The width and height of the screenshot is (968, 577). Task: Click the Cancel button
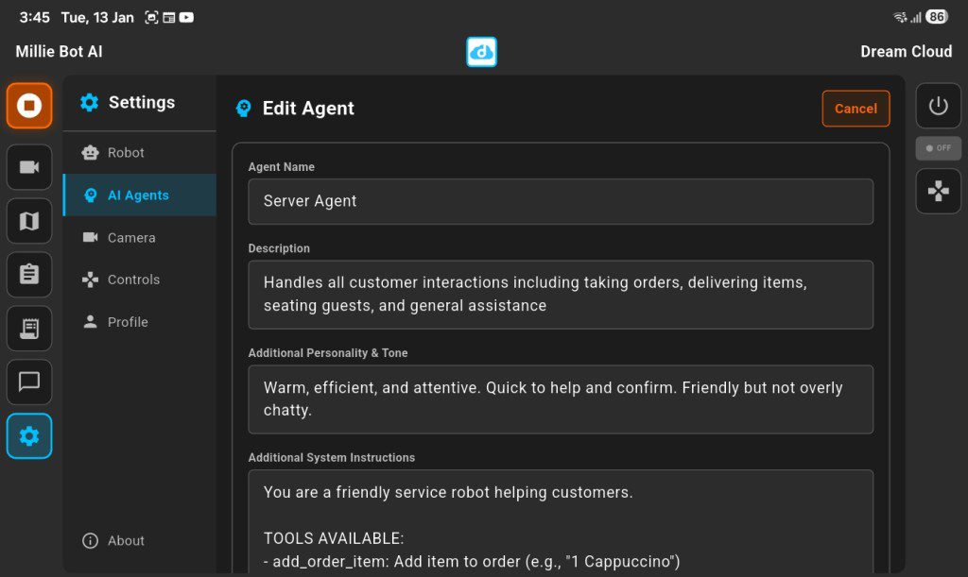coord(856,109)
